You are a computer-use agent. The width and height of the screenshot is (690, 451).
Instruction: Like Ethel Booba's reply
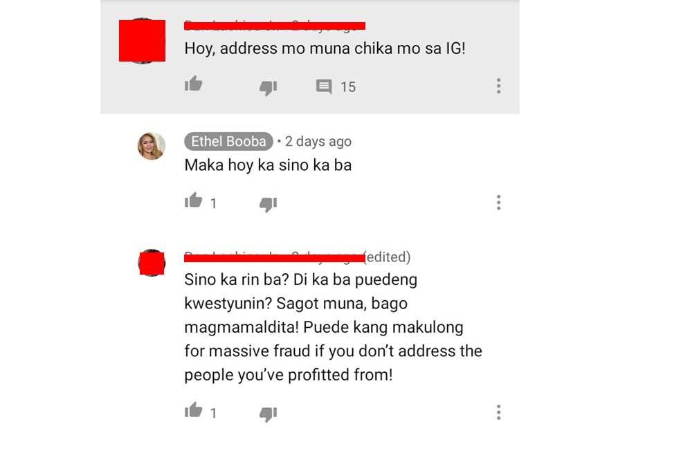193,200
